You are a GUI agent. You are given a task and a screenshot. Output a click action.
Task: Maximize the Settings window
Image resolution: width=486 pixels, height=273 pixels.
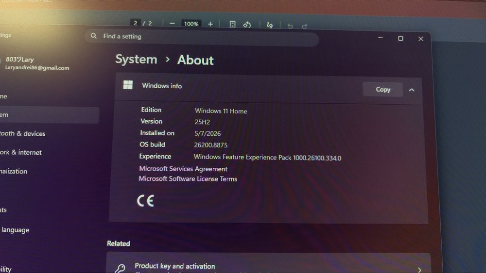click(400, 38)
